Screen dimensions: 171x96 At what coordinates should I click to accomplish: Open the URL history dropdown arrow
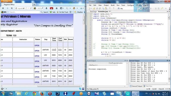(x=29, y=8)
